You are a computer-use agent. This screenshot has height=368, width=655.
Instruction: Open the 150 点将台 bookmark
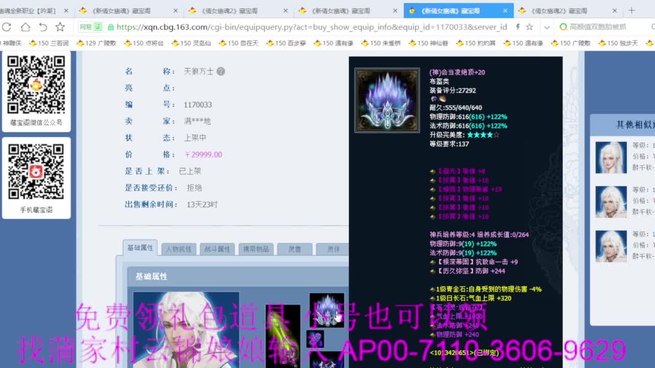tap(144, 43)
